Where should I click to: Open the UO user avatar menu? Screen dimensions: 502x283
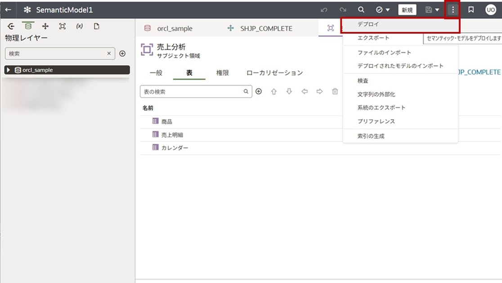(490, 10)
